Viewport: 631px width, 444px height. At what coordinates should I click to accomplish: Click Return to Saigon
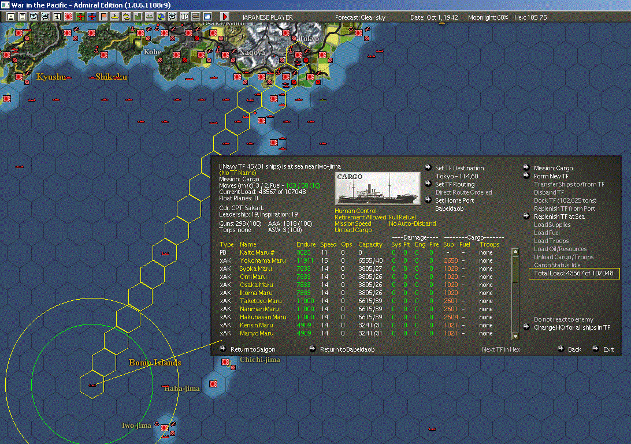coord(253,349)
